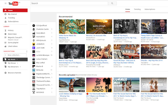Open the SuperRedGames channel link
The image size is (168, 105).
pos(64,40)
